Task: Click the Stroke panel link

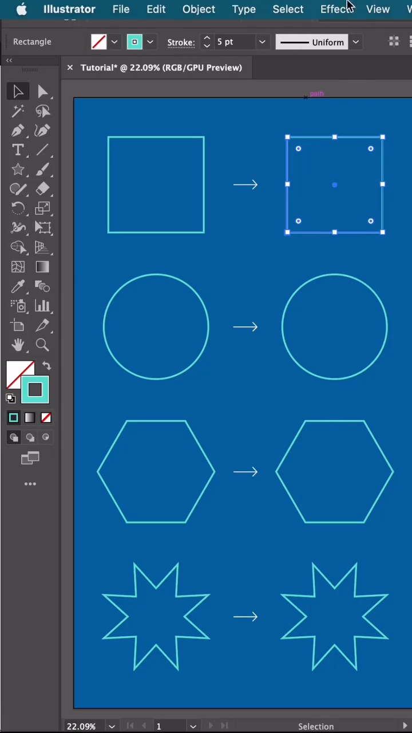Action: [x=181, y=42]
